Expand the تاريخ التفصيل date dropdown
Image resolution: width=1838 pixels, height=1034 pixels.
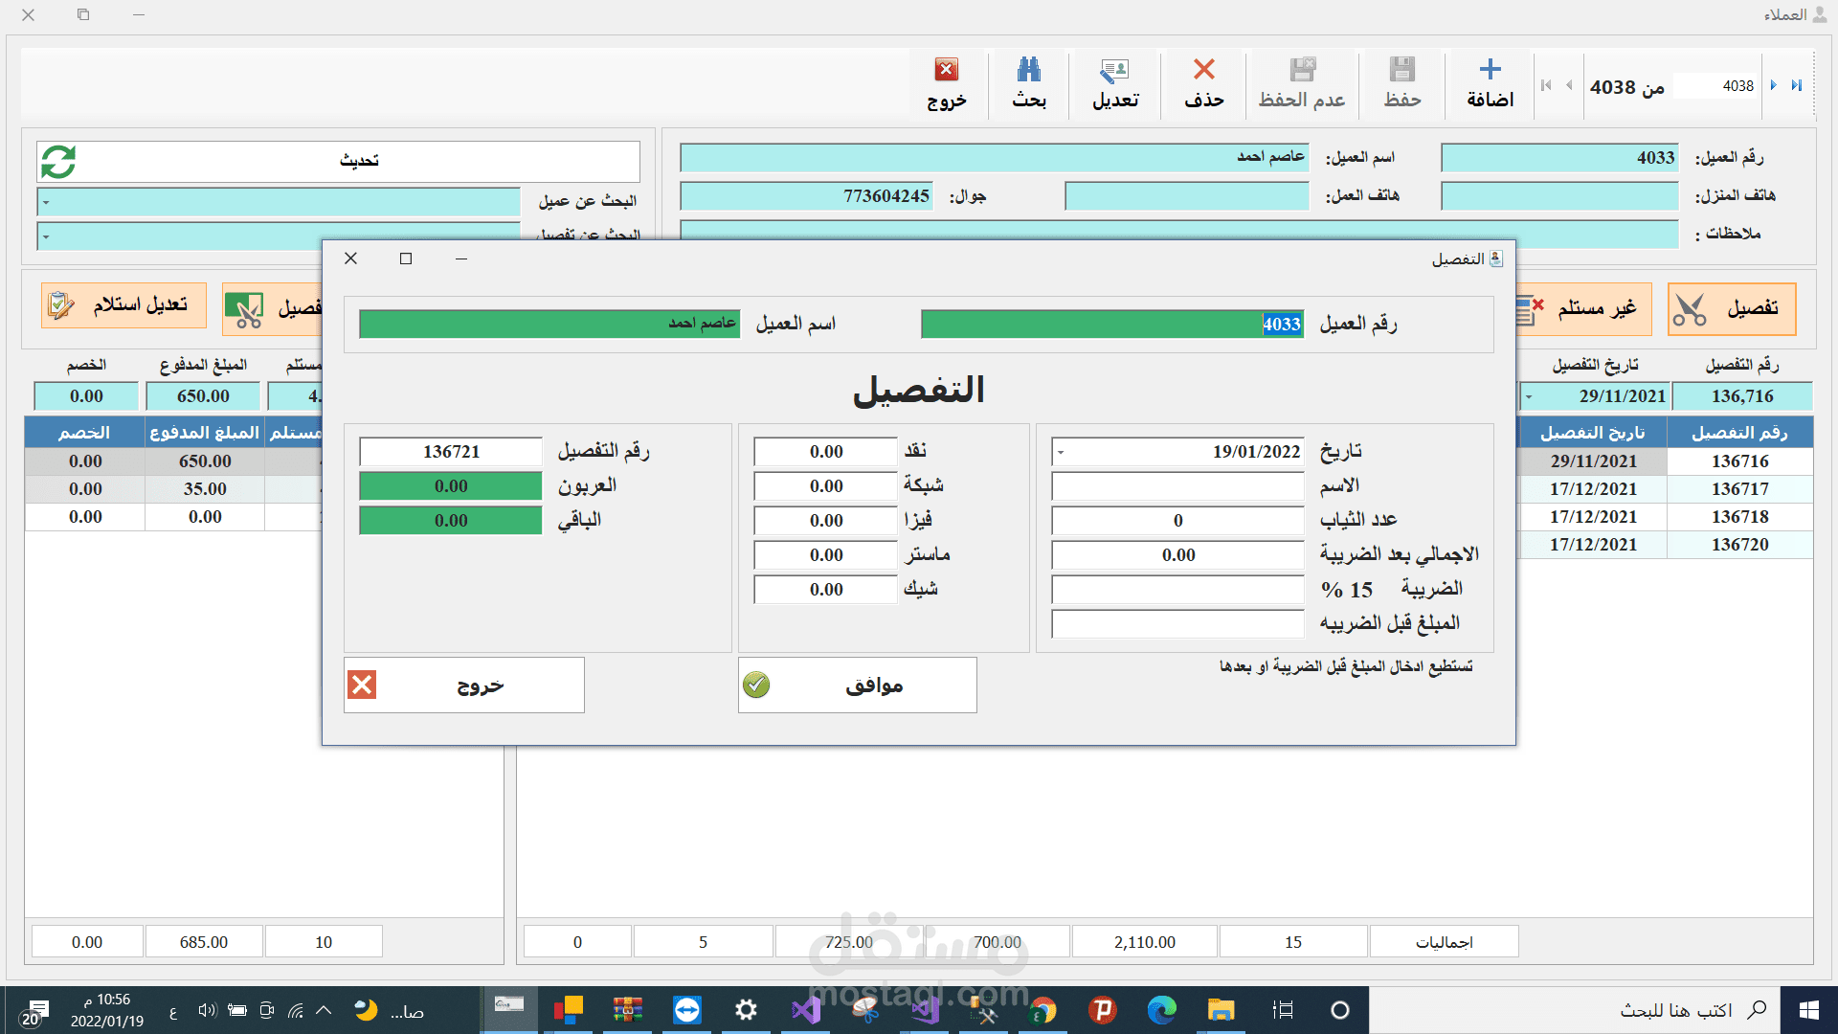1528,396
